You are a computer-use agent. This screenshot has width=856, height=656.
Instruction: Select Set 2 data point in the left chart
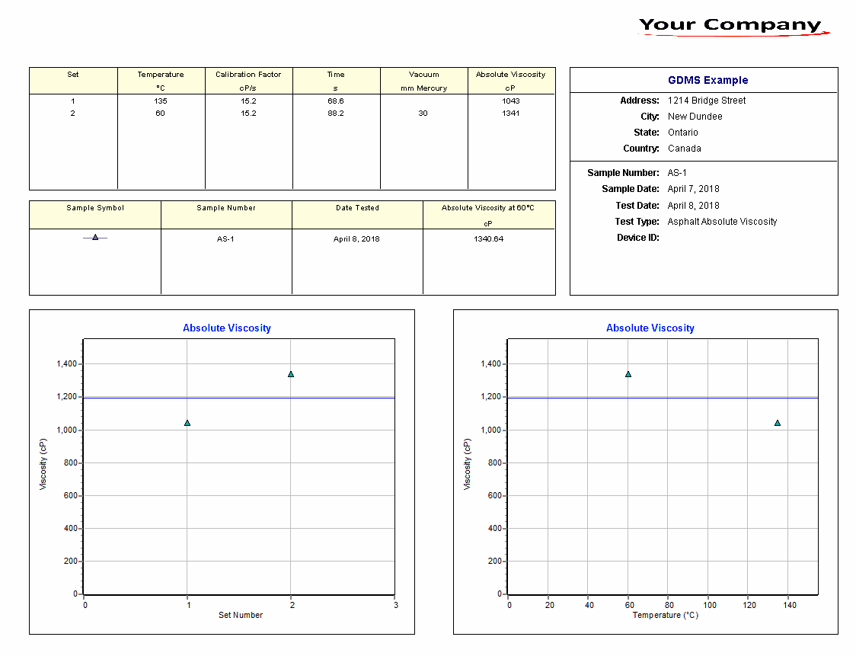(x=291, y=374)
